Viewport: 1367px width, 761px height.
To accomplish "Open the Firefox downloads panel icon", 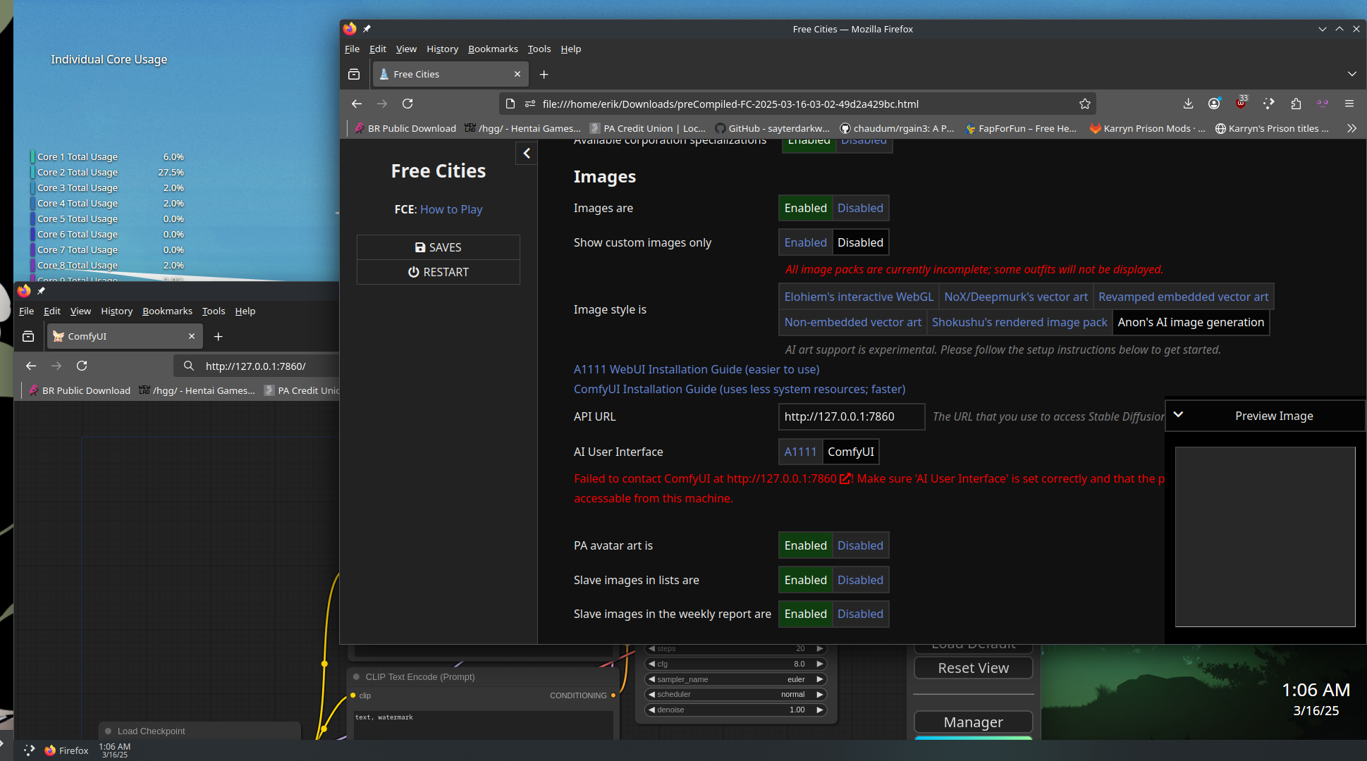I will click(1188, 104).
